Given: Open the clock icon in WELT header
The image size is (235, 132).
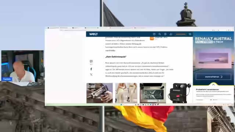Looking at the screenshot, I should pyautogui.click(x=154, y=34).
